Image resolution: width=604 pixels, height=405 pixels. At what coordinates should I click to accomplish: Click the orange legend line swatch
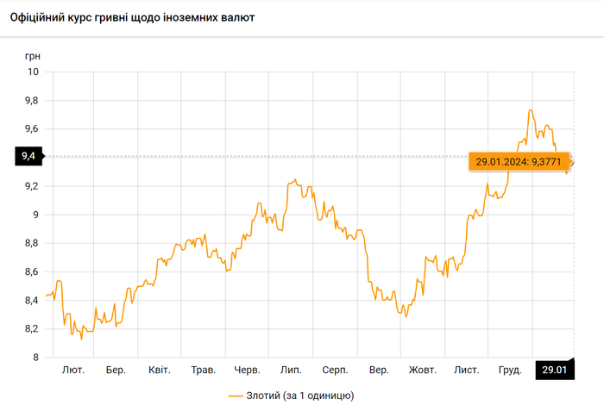237,396
